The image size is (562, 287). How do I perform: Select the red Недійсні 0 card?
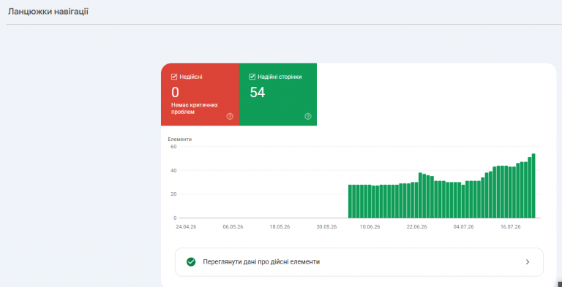[x=200, y=94]
